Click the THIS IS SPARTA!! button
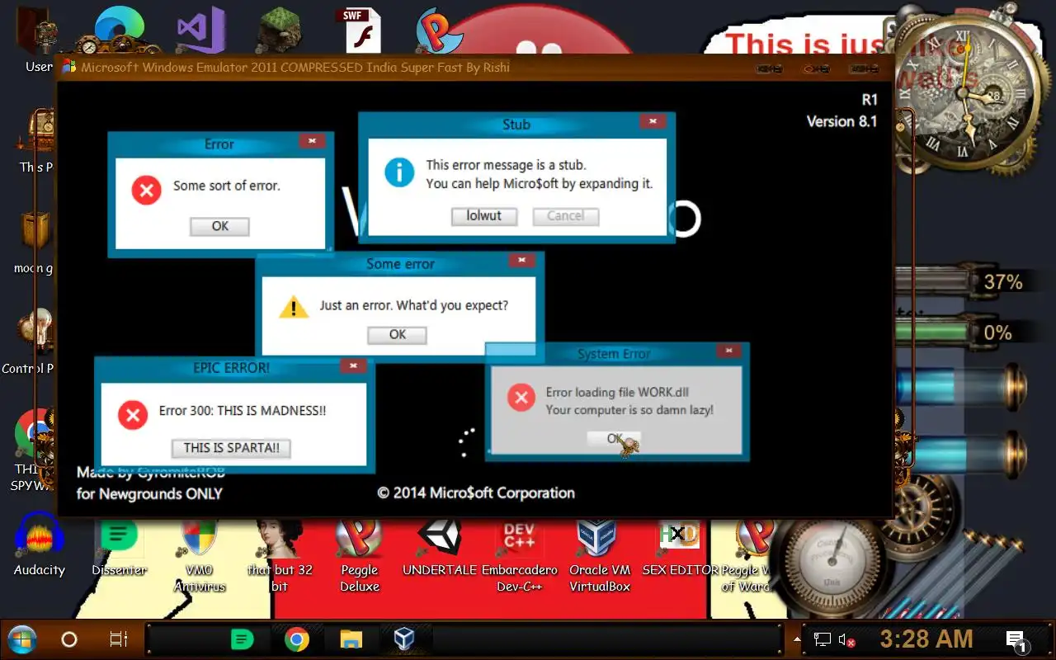The width and height of the screenshot is (1056, 660). pos(231,449)
